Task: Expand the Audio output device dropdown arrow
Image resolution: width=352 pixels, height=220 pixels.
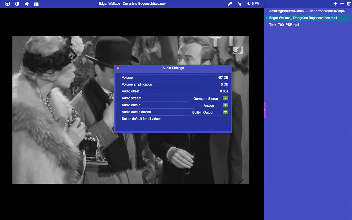Action: (x=226, y=112)
